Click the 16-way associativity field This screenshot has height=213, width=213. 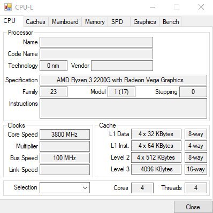[x=196, y=169]
